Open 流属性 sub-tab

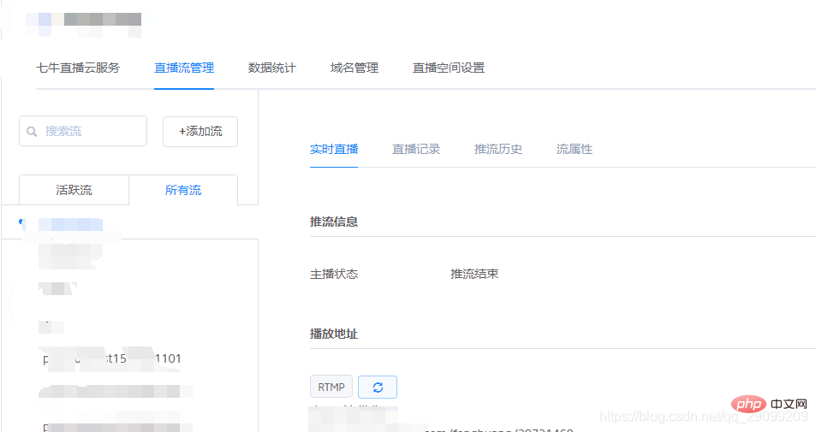(x=574, y=149)
